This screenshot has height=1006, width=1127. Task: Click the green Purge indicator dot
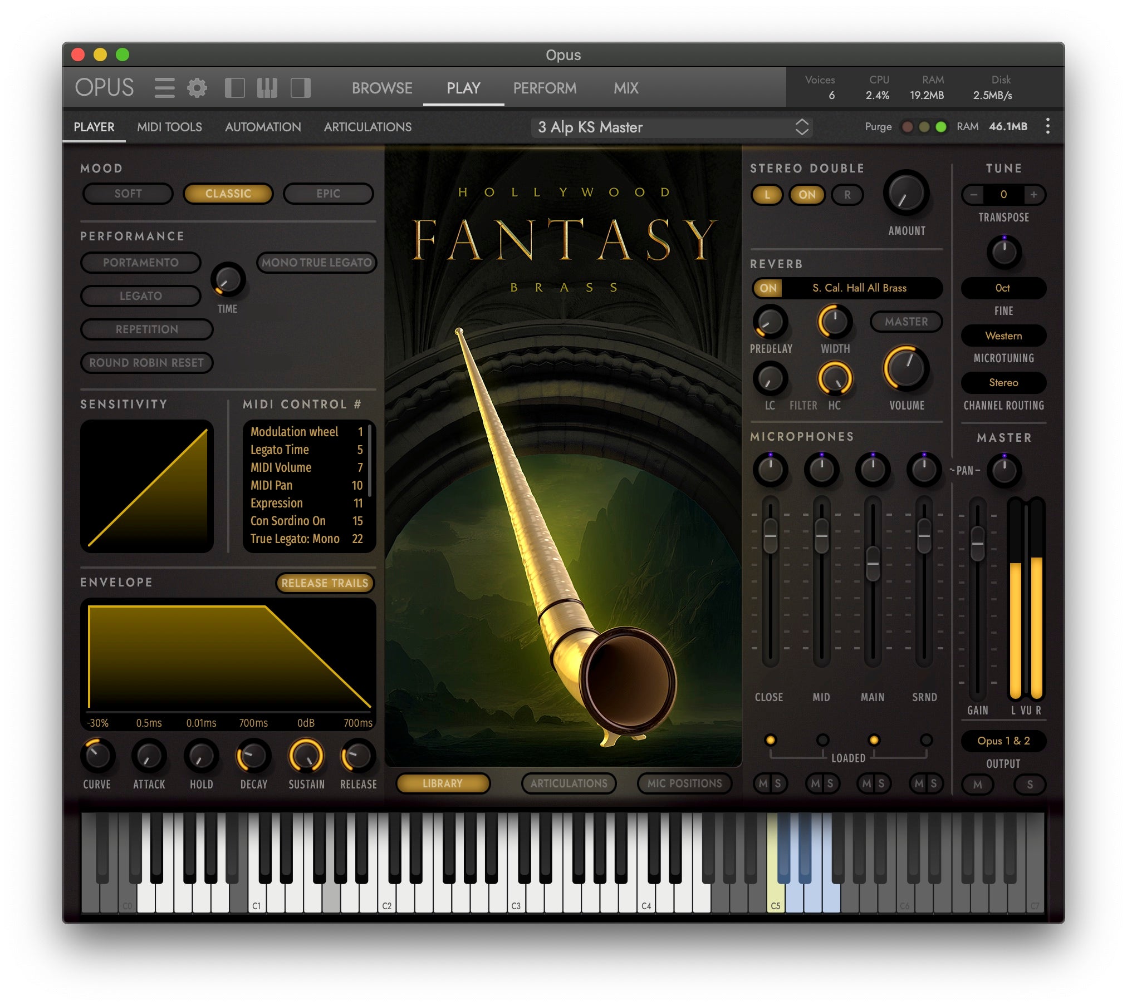[x=941, y=127]
